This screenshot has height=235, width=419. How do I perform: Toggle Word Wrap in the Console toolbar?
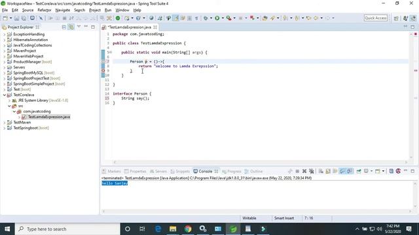(x=335, y=171)
